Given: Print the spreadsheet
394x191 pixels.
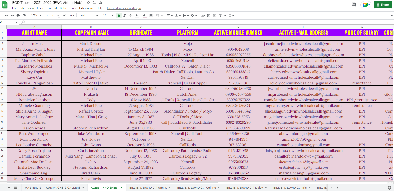Looking at the screenshot, I should coord(18,16).
